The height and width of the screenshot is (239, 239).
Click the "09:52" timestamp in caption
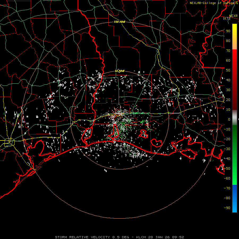coord(178,237)
